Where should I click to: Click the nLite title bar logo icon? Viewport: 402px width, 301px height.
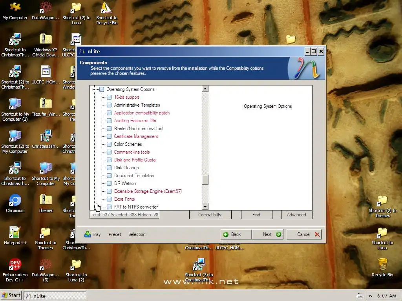click(x=82, y=51)
